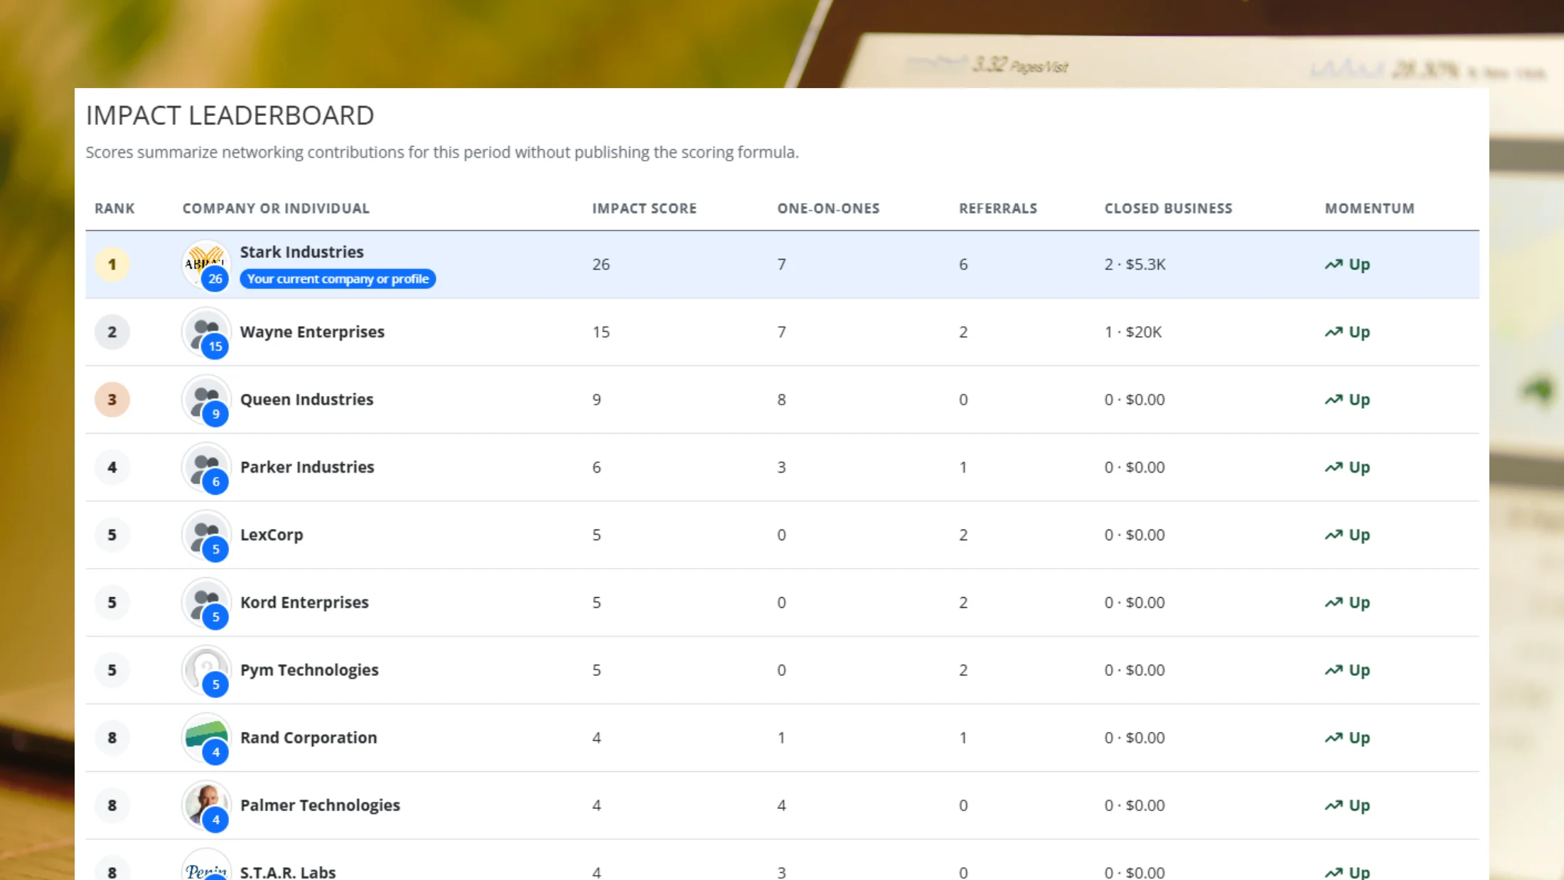This screenshot has width=1564, height=880.
Task: Click the bronze rank 3 badge
Action: [112, 399]
